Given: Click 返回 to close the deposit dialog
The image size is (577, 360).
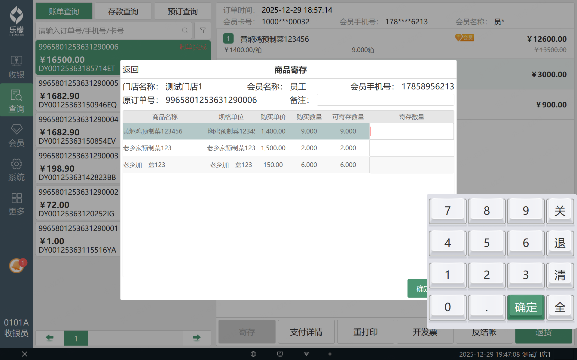Looking at the screenshot, I should pos(130,70).
